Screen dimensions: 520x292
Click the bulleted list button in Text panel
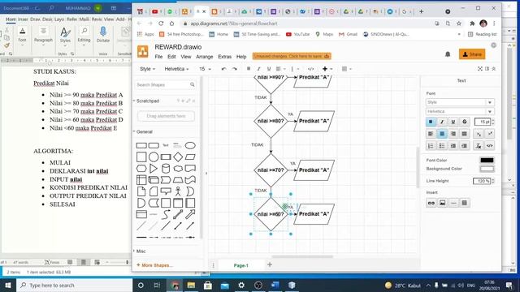[x=442, y=146]
